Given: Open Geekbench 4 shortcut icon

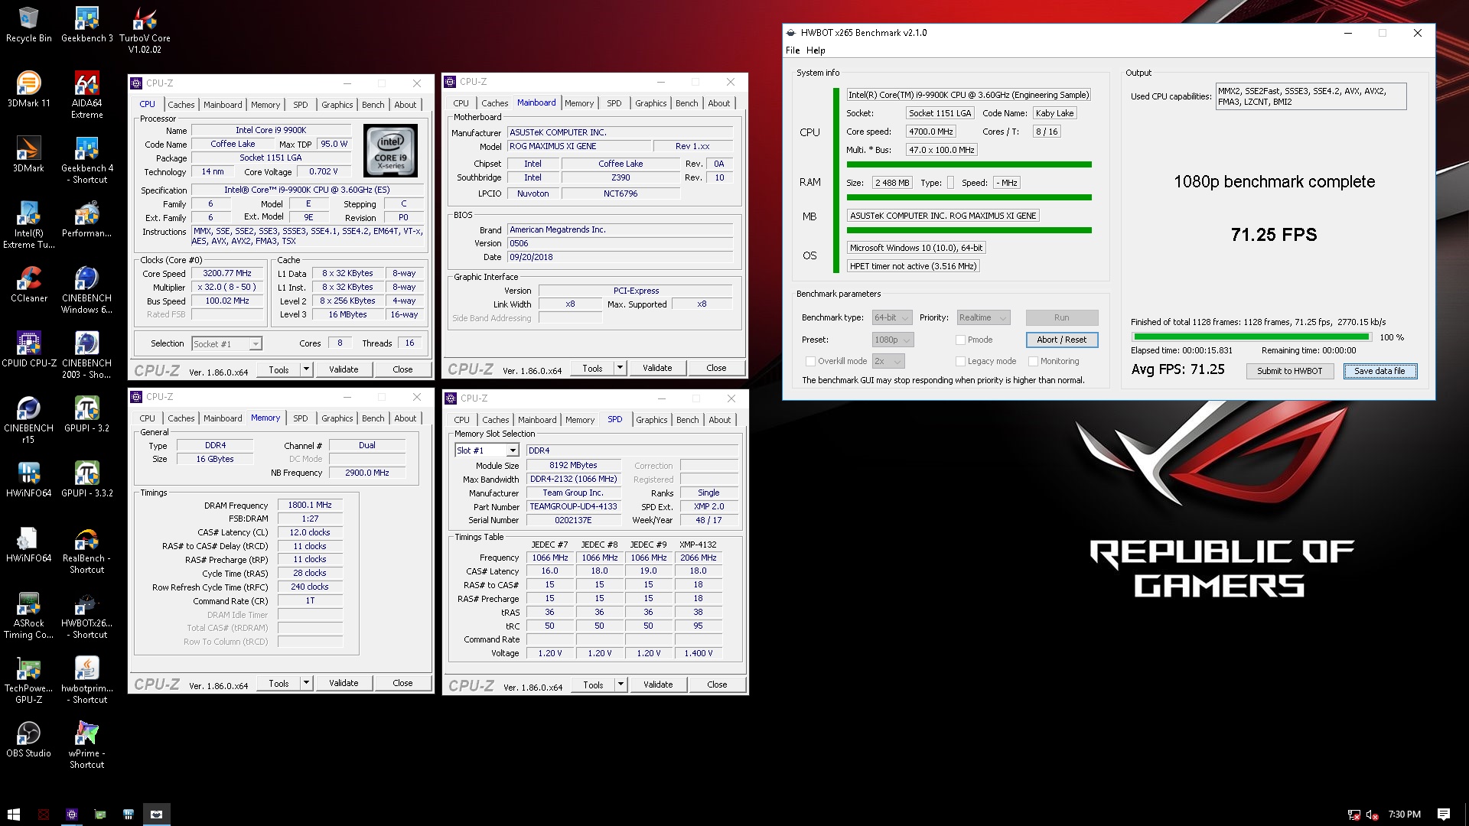Looking at the screenshot, I should click(86, 161).
